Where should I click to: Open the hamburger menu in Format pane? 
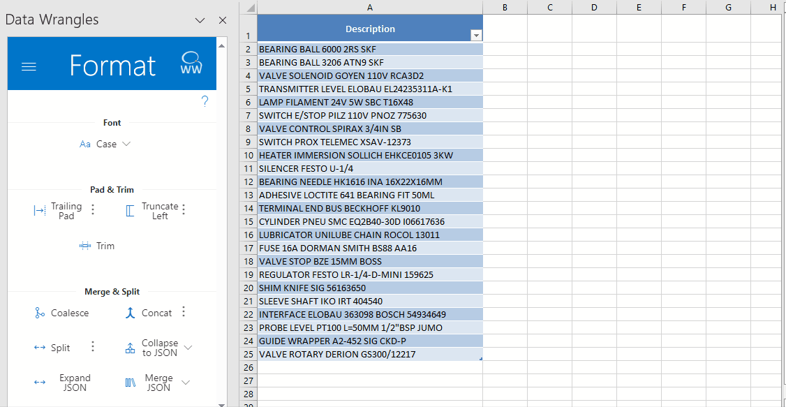tap(29, 66)
